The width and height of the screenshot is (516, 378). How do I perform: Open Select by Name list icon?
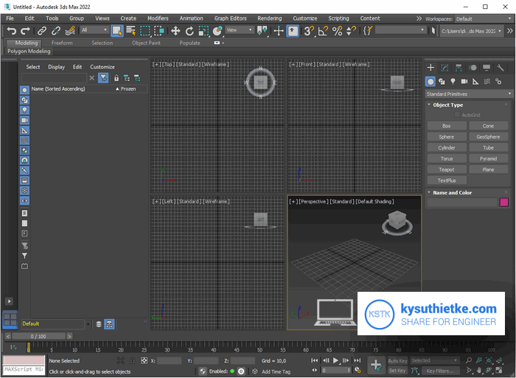click(131, 31)
